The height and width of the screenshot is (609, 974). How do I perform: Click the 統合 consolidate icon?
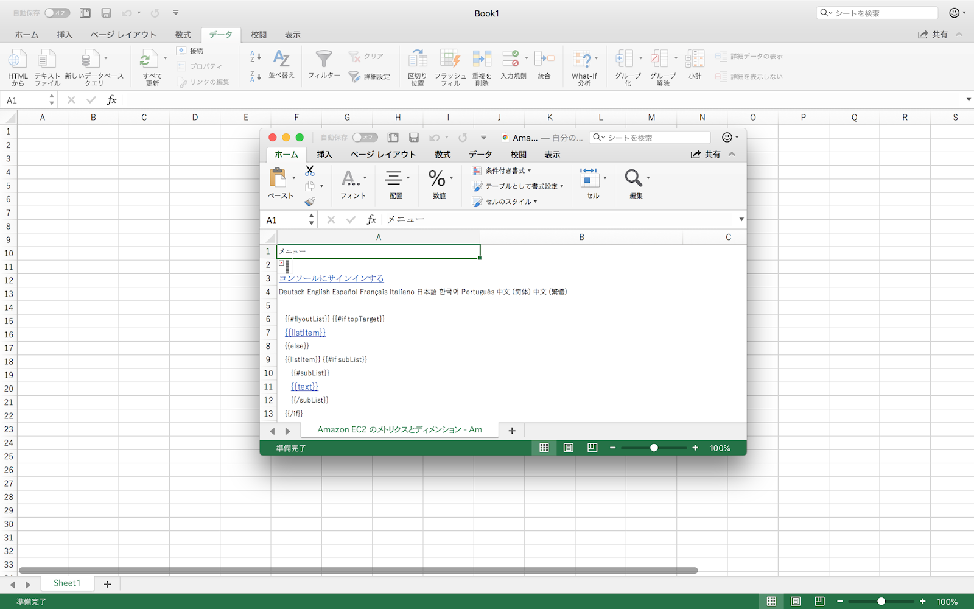pos(544,58)
